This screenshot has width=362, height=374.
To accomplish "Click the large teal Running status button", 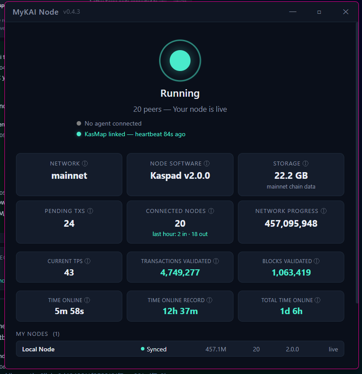I will pos(180,61).
